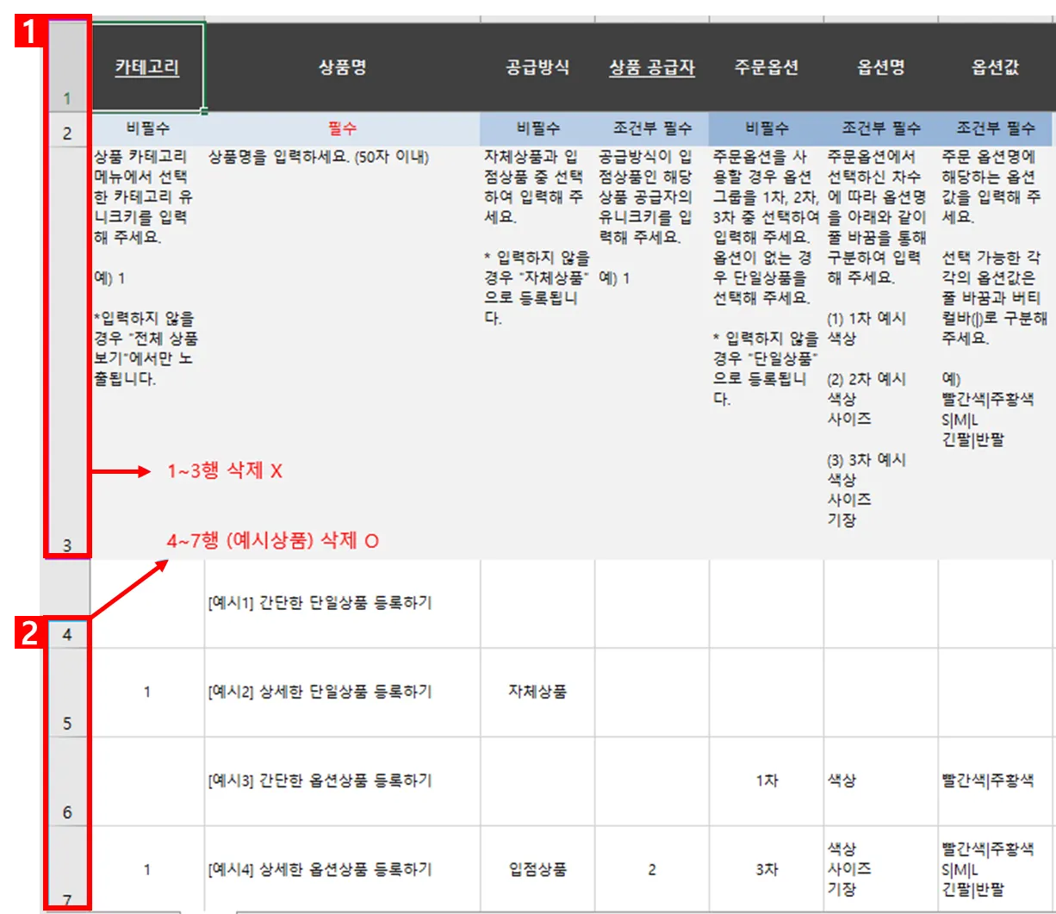Click 조건부 필수 cell under 옵션값

996,130
